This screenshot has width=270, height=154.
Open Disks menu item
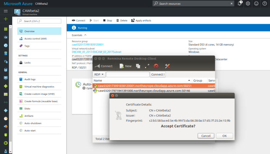point(39,109)
